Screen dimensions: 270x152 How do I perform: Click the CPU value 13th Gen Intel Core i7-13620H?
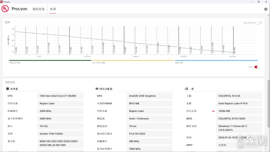point(60,96)
